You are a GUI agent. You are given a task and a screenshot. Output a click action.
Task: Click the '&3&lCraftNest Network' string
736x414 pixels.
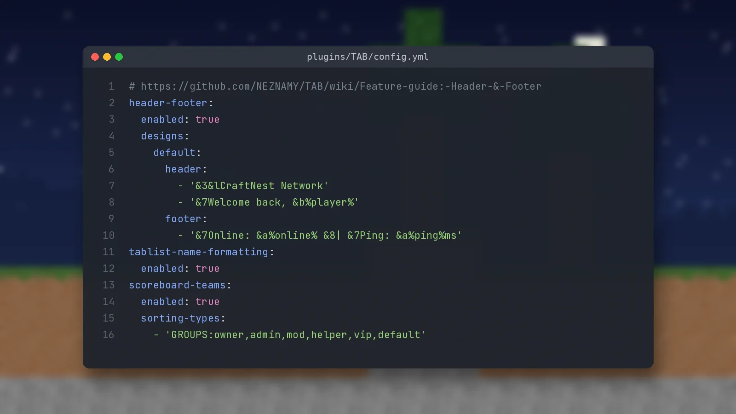point(259,186)
